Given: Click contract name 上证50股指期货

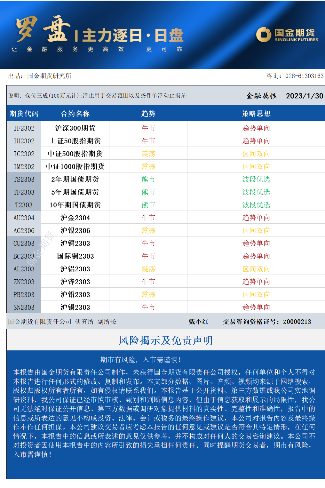Looking at the screenshot, I should [x=75, y=141].
